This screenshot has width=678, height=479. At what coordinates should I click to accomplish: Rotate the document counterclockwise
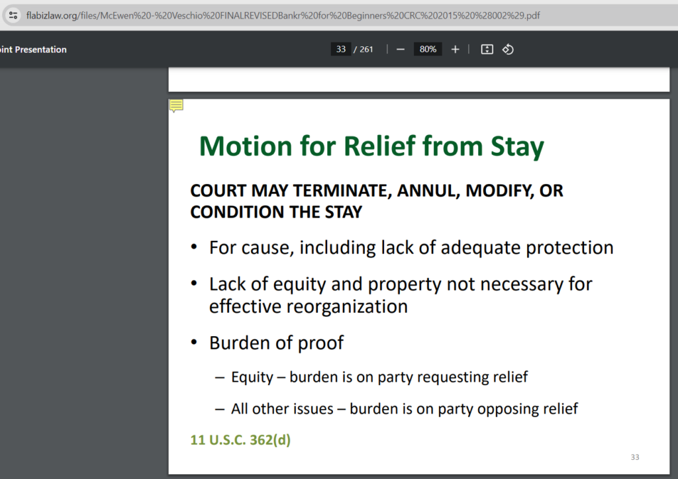pyautogui.click(x=508, y=49)
